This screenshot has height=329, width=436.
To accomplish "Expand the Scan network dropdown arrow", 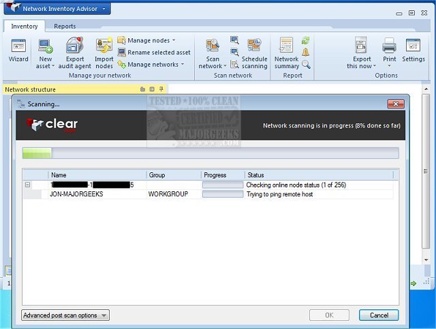I will 225,66.
